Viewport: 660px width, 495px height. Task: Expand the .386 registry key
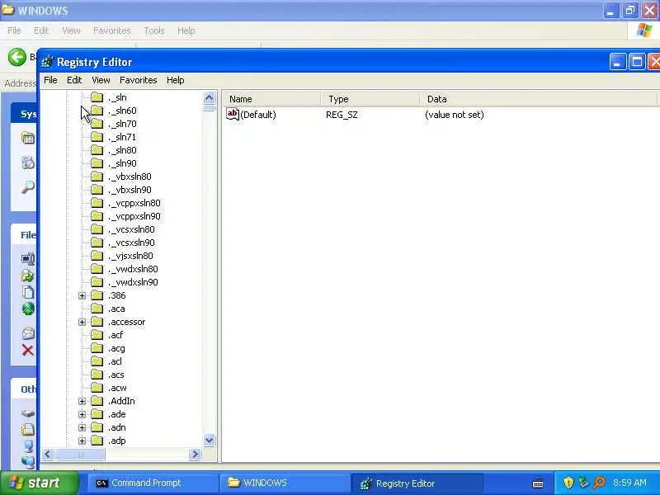pyautogui.click(x=82, y=295)
